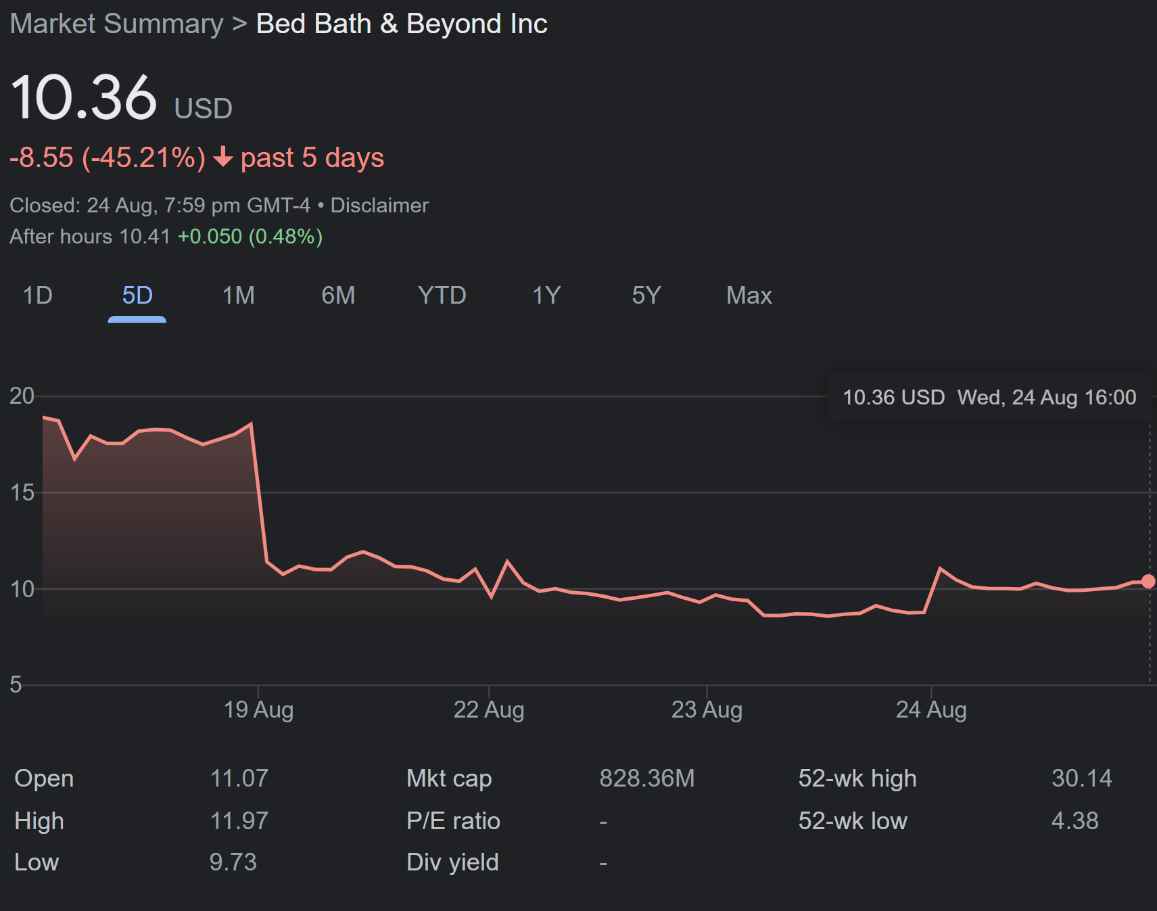Click the red downward arrow icon
The image size is (1157, 911).
(x=223, y=158)
